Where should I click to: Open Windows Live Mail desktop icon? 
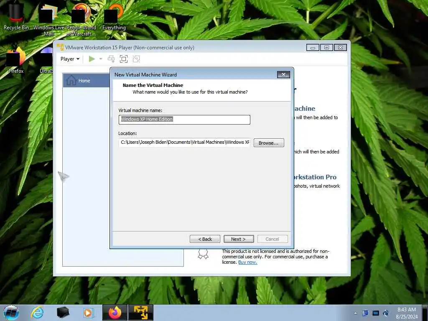[x=48, y=20]
